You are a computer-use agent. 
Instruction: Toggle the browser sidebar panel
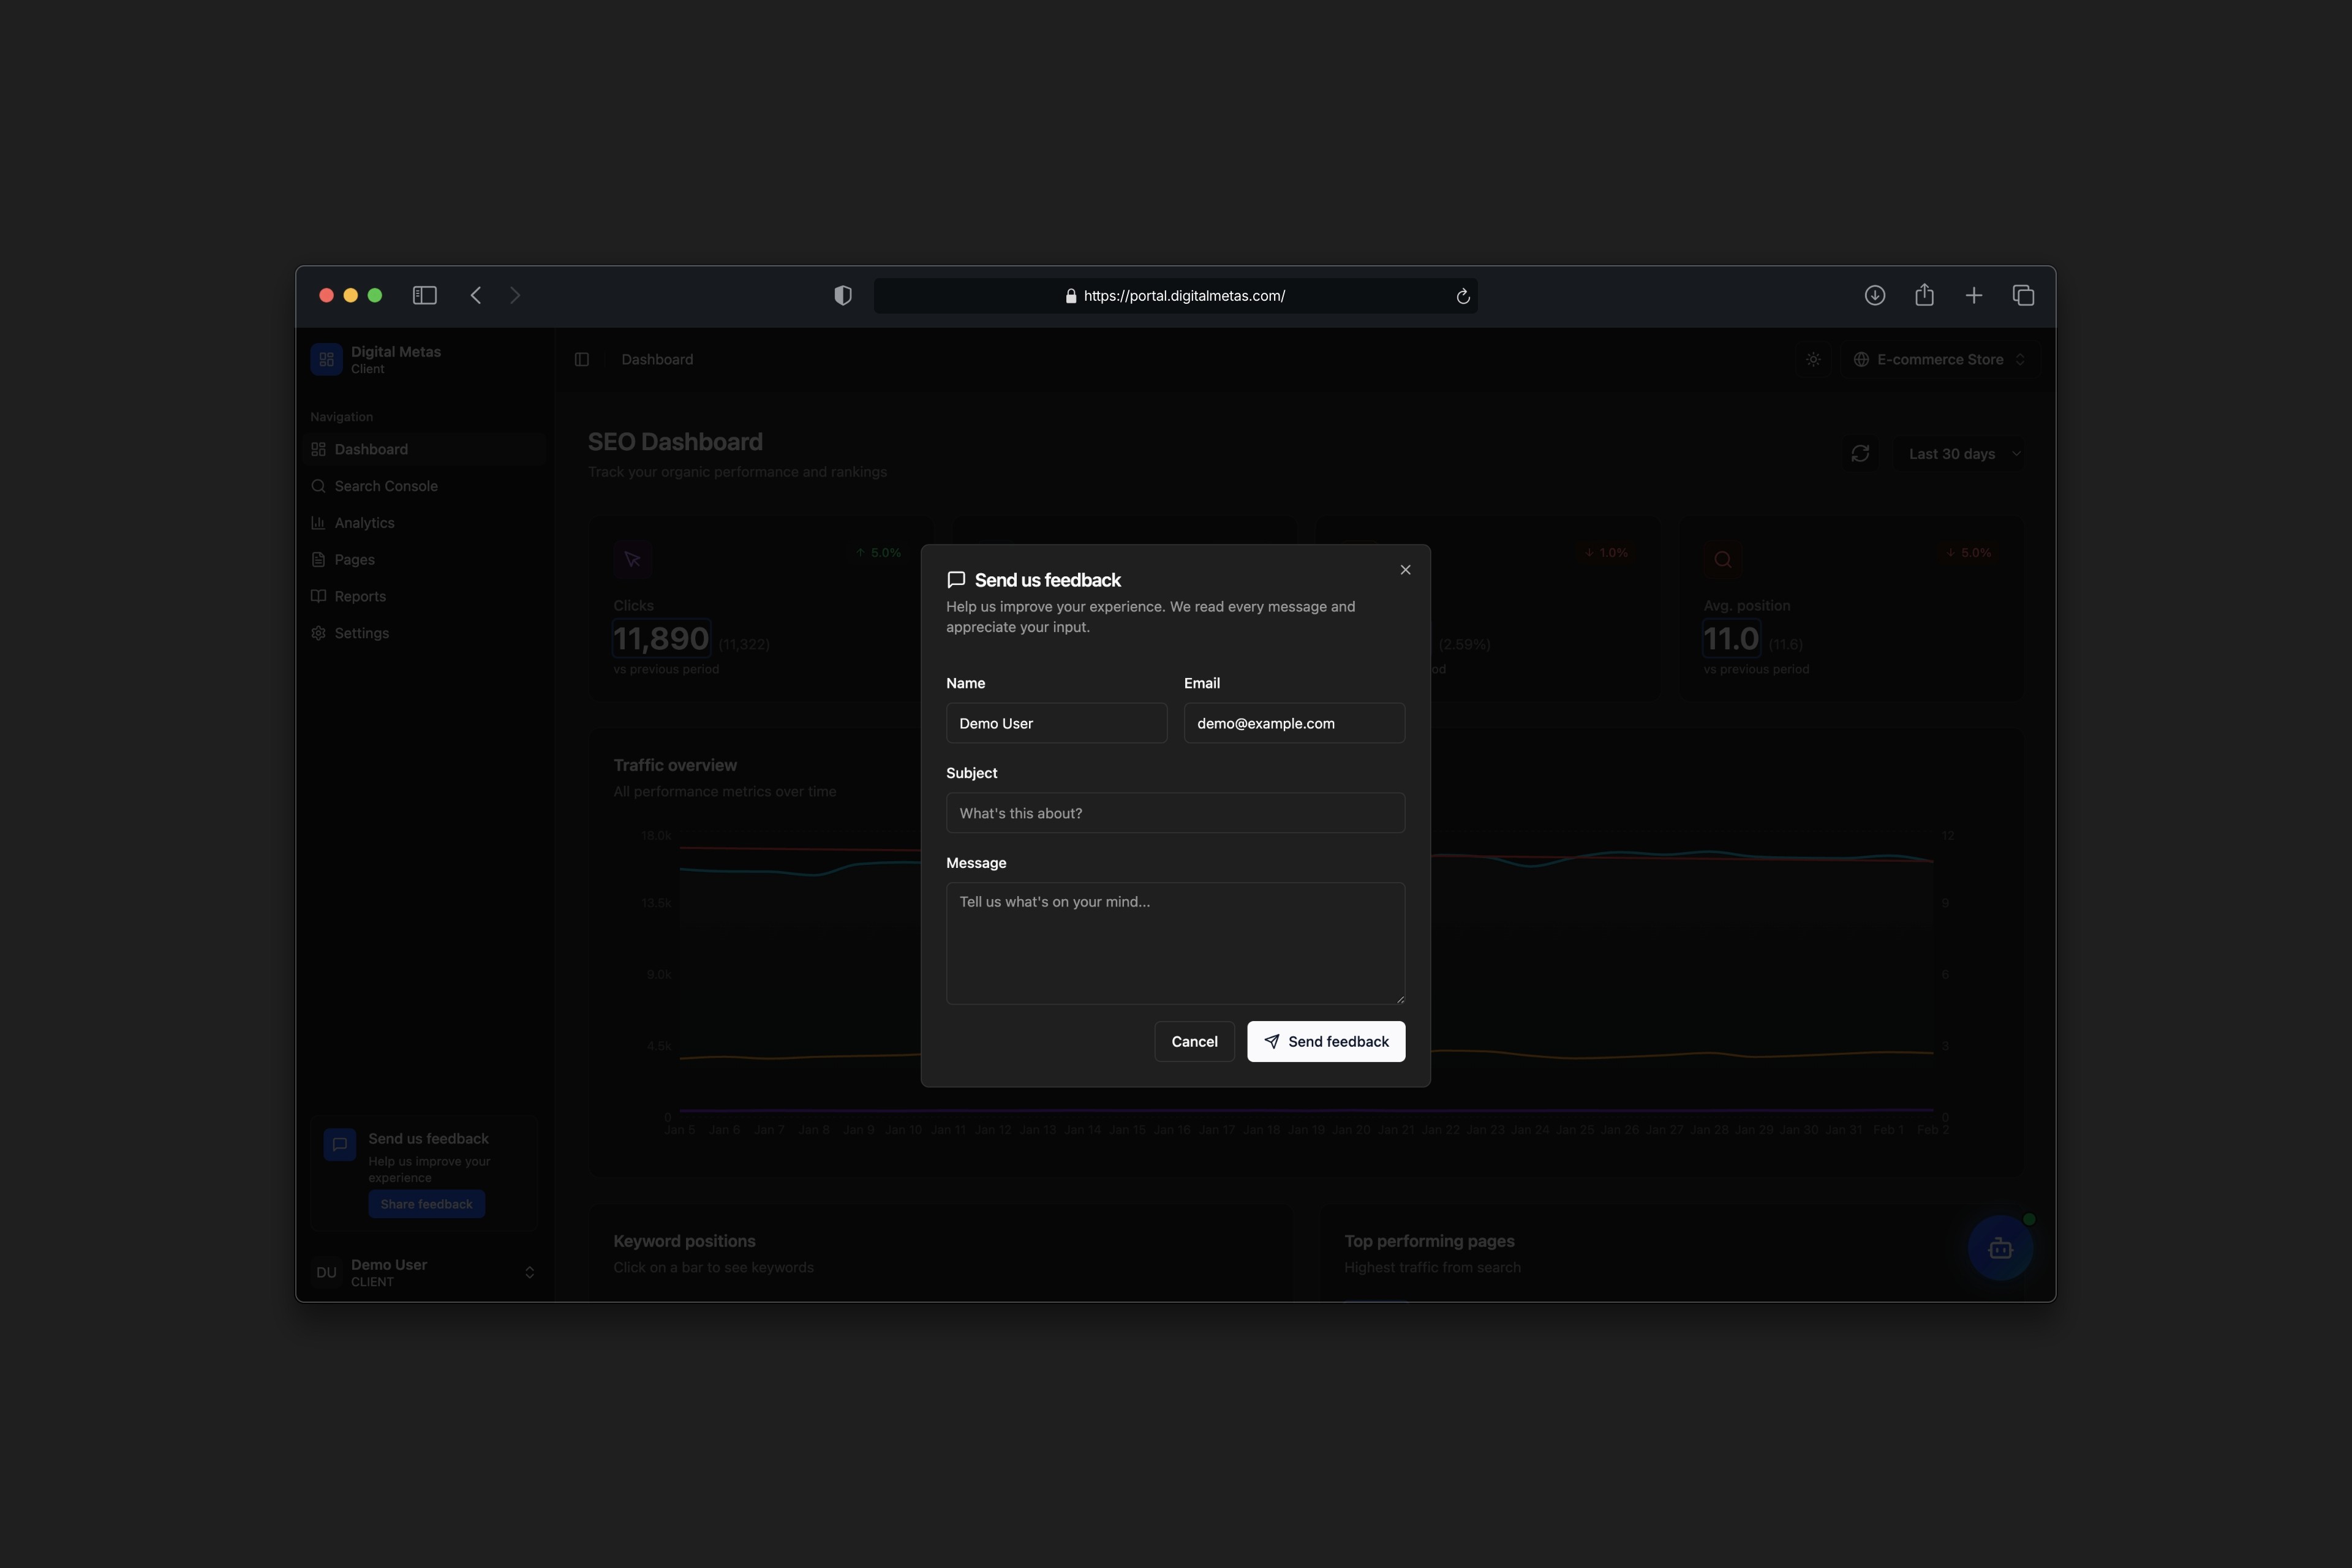point(425,295)
